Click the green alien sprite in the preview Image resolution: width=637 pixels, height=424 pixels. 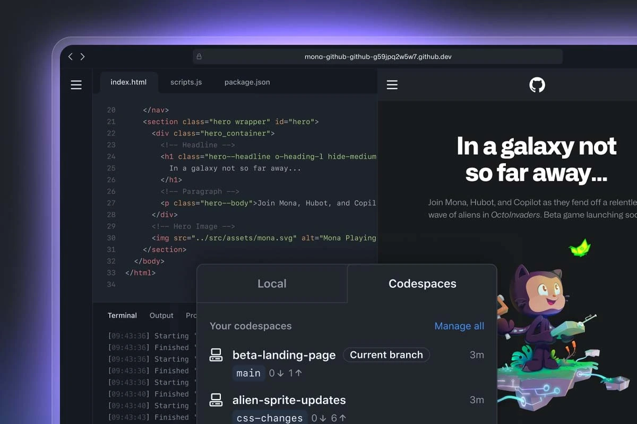point(580,248)
